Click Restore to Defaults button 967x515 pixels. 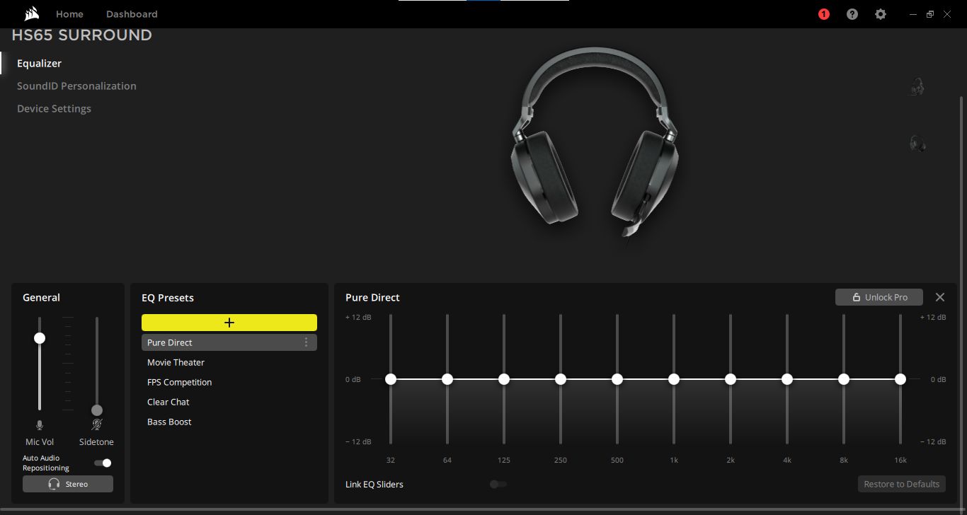click(x=902, y=484)
